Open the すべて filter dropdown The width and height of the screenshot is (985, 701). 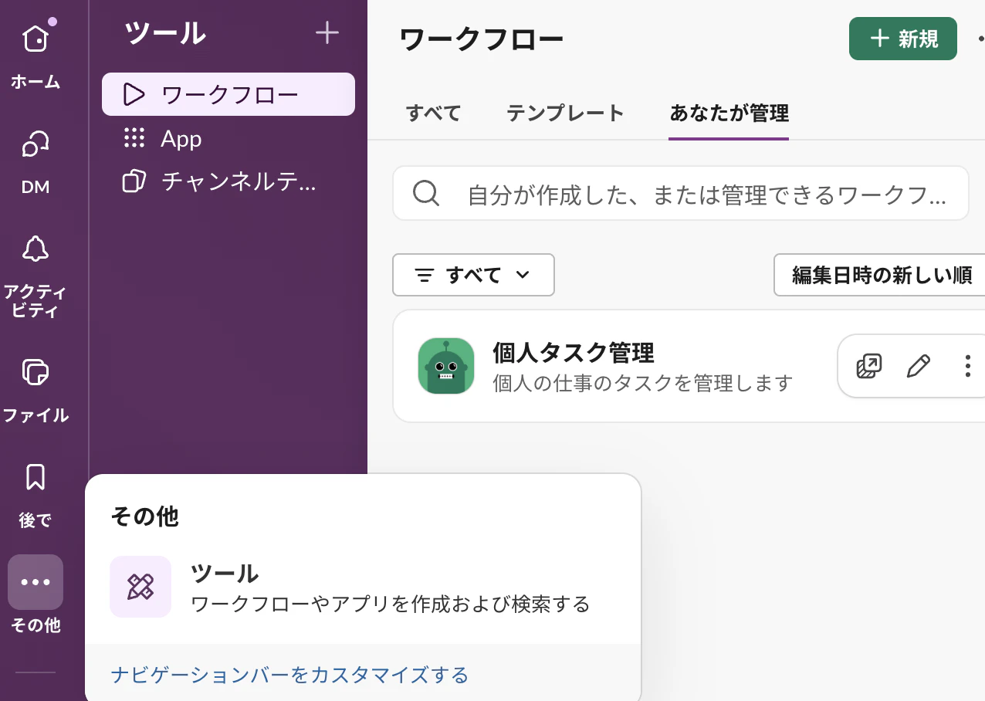[473, 275]
